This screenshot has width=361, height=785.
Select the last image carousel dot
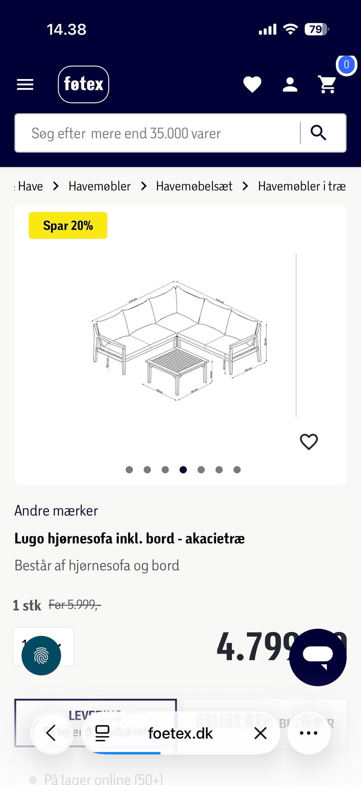(237, 469)
